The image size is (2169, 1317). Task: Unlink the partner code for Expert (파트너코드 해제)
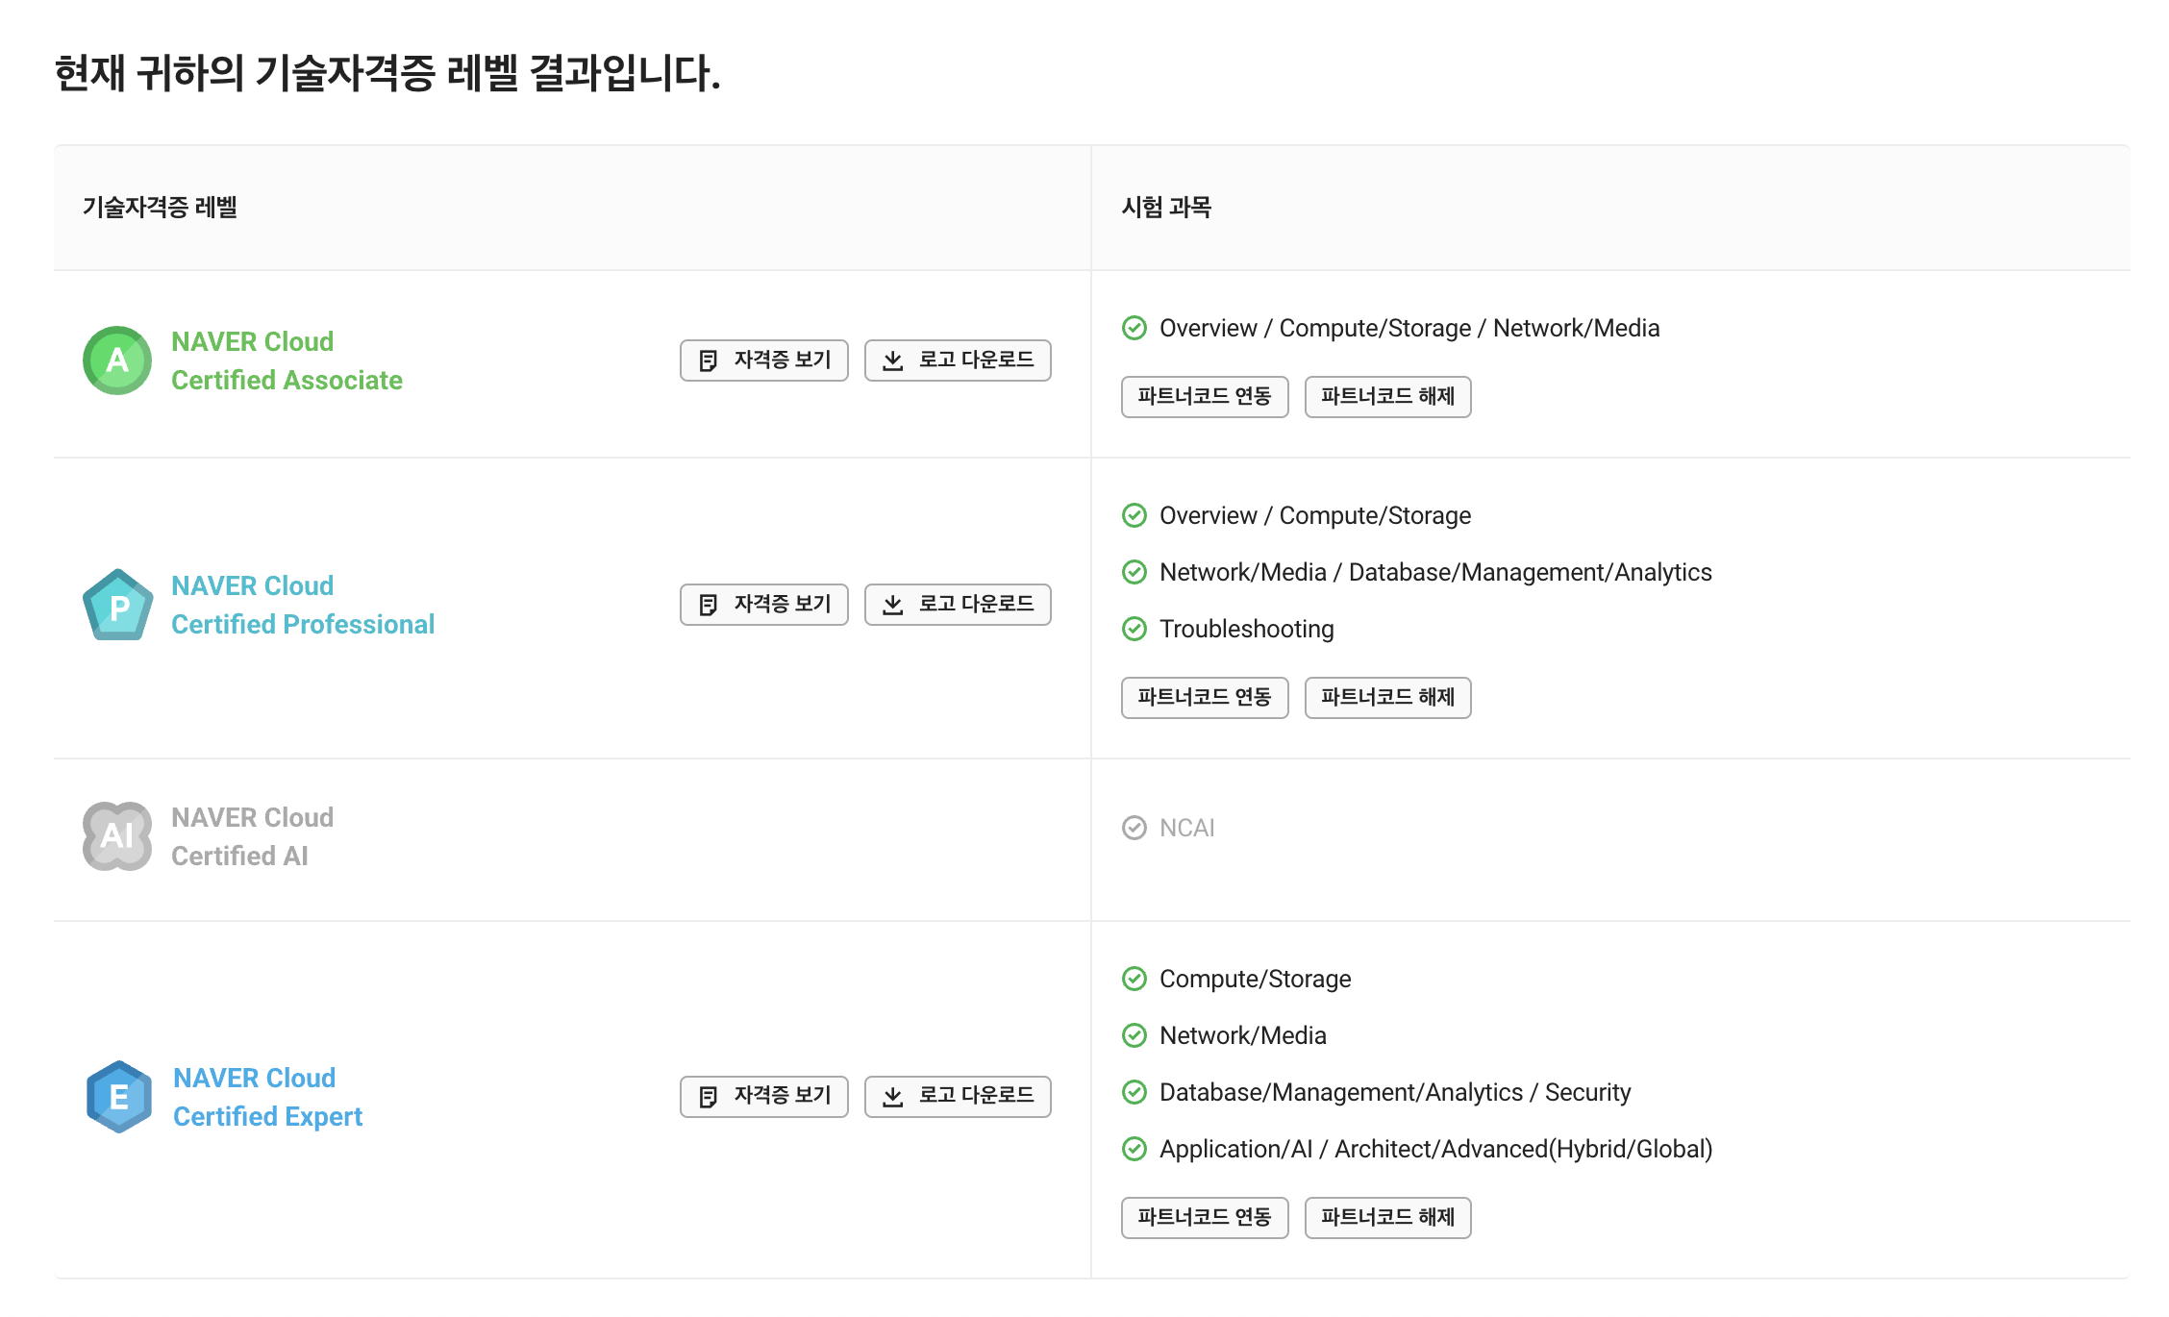pyautogui.click(x=1387, y=1218)
